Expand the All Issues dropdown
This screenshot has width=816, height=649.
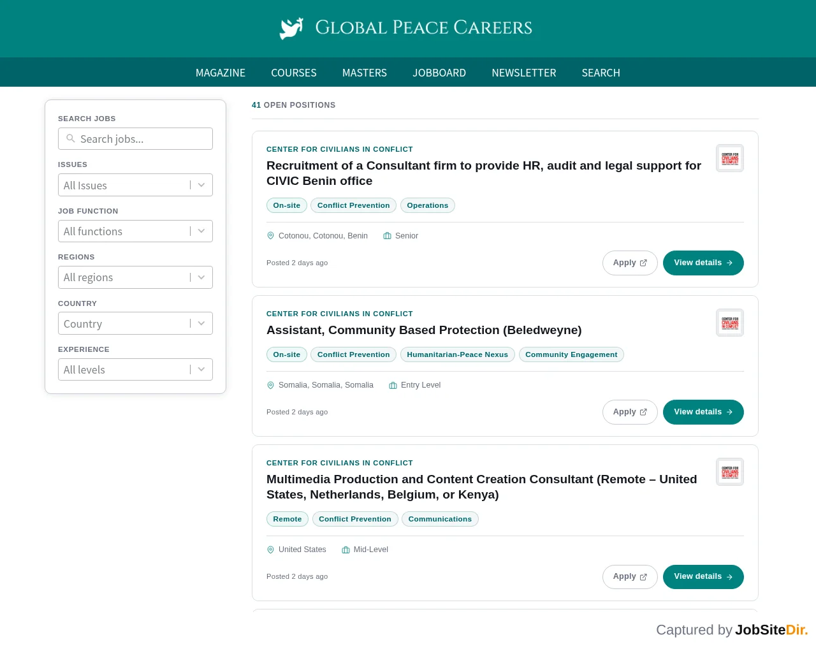135,185
